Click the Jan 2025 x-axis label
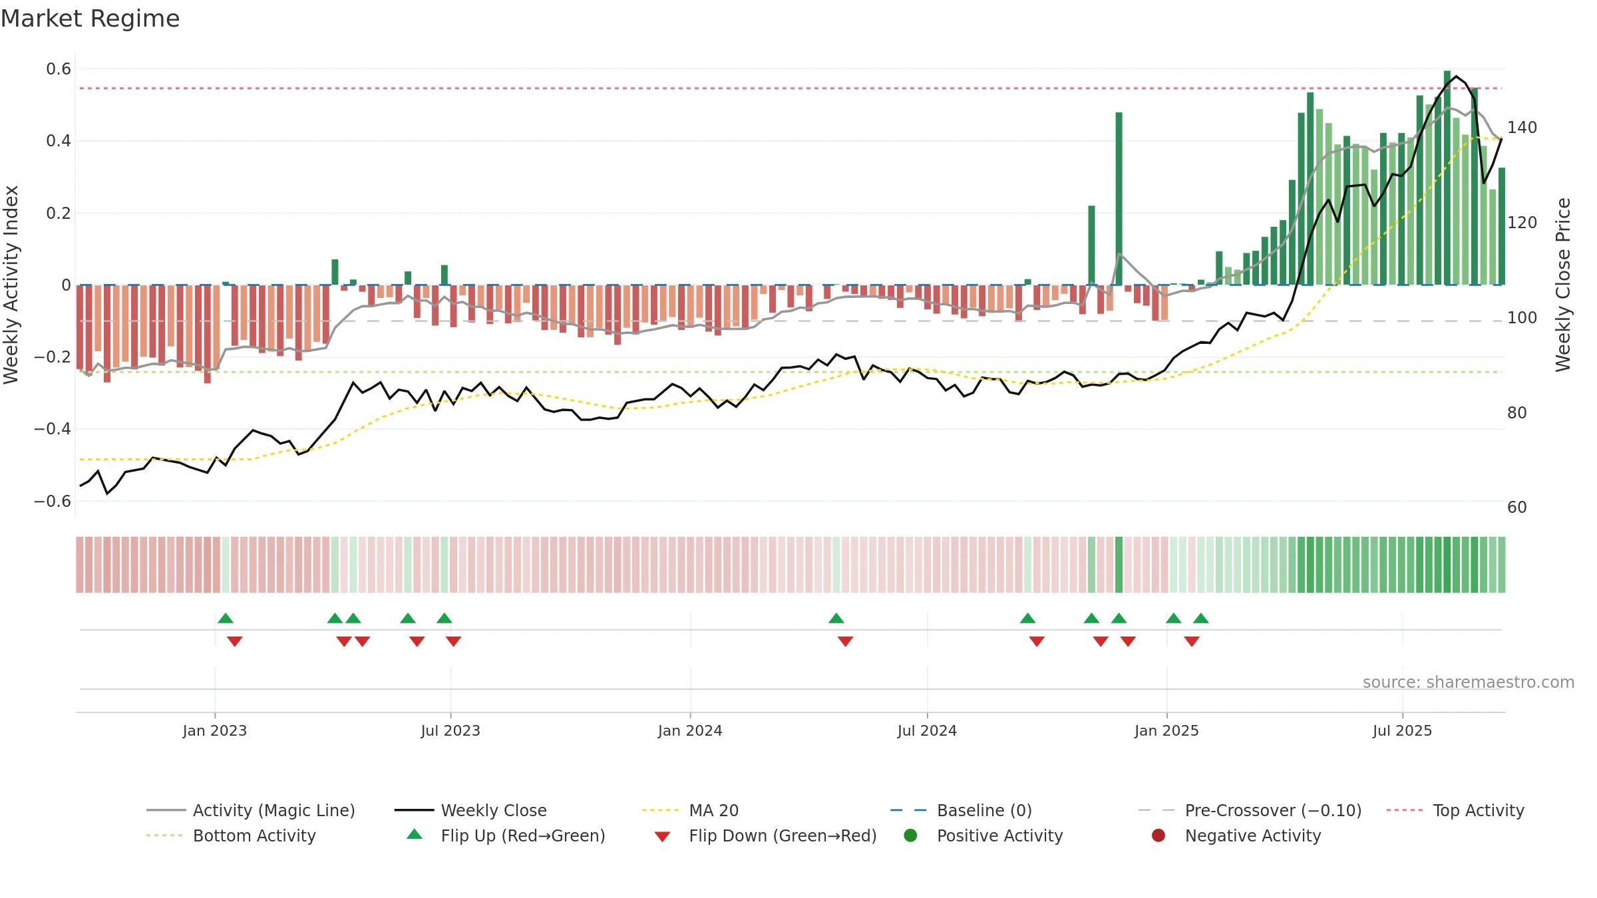The width and height of the screenshot is (1597, 898). [1166, 730]
